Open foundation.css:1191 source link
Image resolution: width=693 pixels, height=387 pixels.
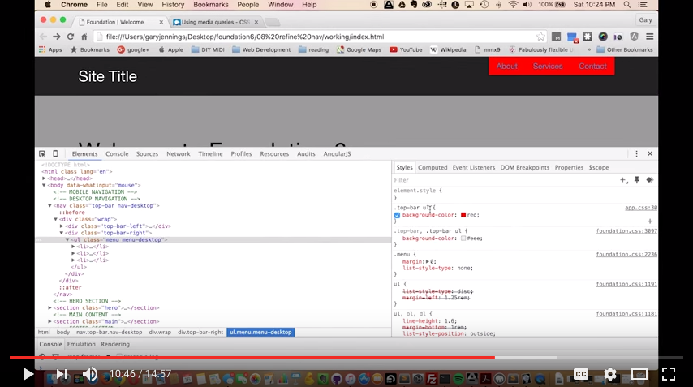[626, 285]
